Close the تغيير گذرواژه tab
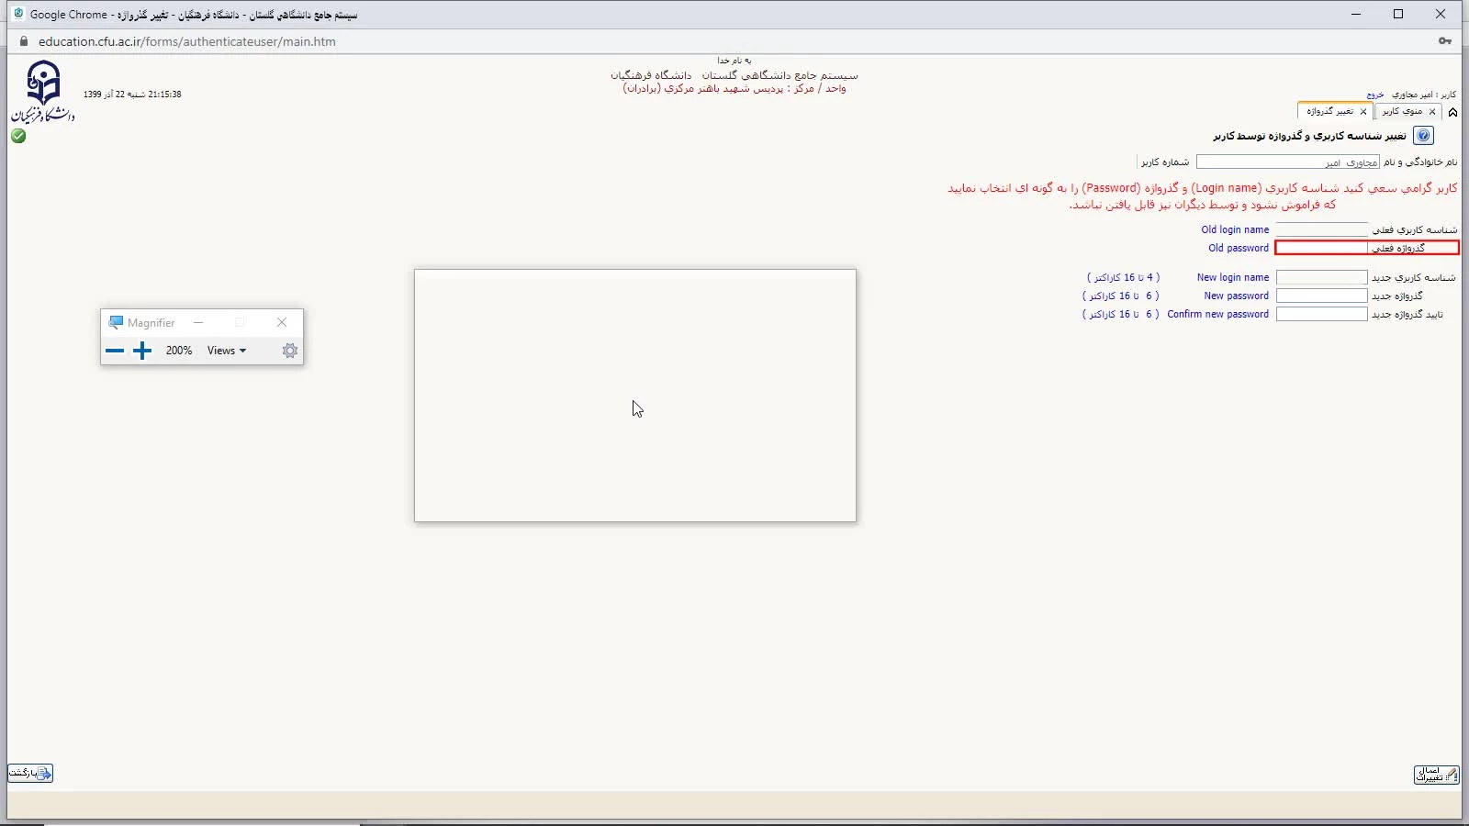The image size is (1469, 826). coord(1363,112)
